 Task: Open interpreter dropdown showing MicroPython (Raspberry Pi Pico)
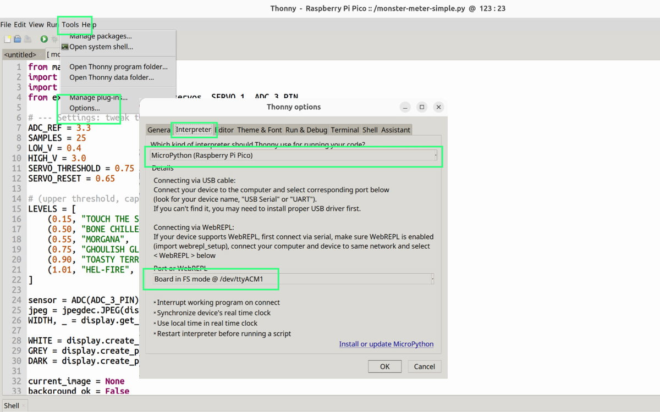click(x=294, y=155)
